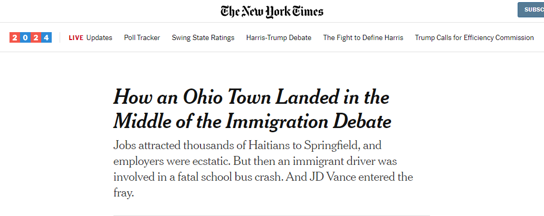Click the red LIVE label
This screenshot has height=216, width=544.
76,37
